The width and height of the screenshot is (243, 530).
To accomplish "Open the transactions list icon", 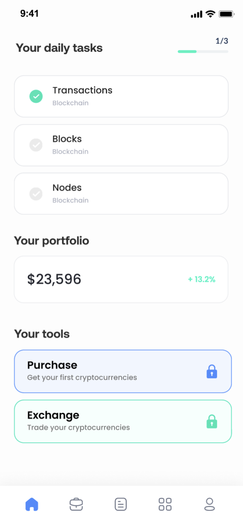I will pyautogui.click(x=121, y=504).
